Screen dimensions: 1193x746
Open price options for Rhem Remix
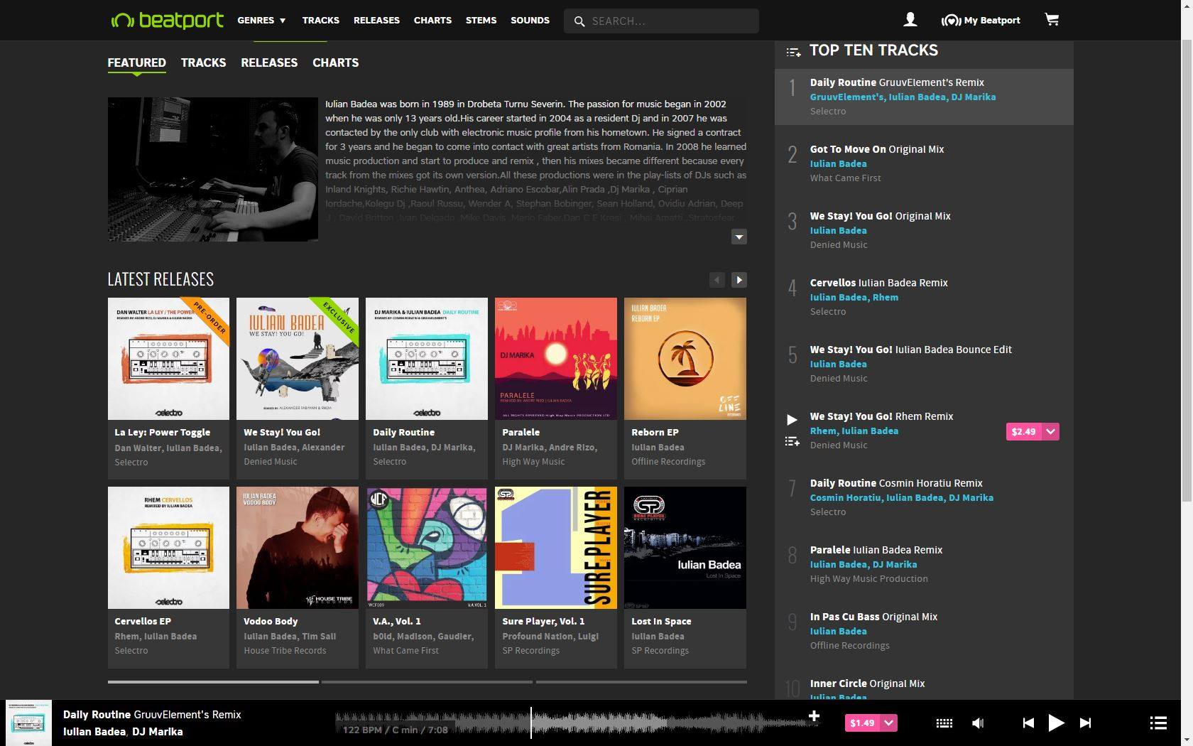click(x=1050, y=431)
